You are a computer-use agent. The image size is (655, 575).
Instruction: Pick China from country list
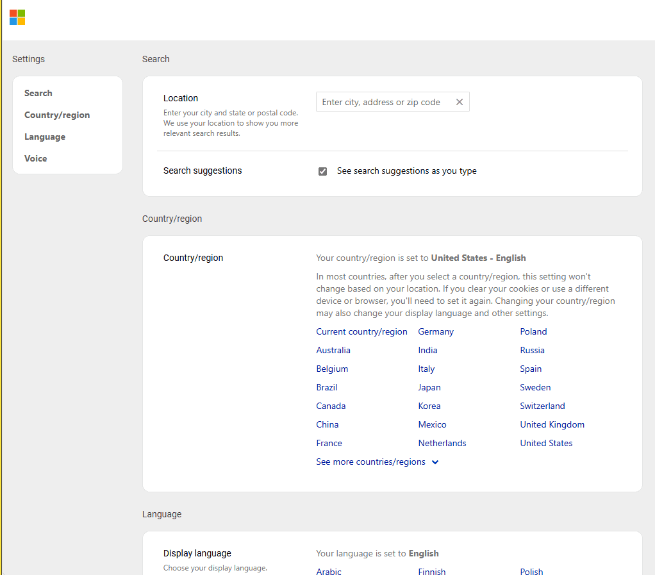tap(327, 424)
